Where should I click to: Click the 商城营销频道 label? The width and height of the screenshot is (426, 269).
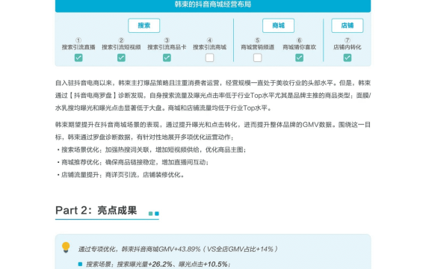coord(257,47)
